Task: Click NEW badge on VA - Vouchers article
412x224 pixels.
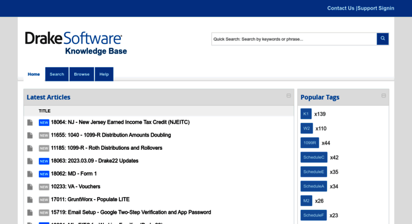Action: 44,187
